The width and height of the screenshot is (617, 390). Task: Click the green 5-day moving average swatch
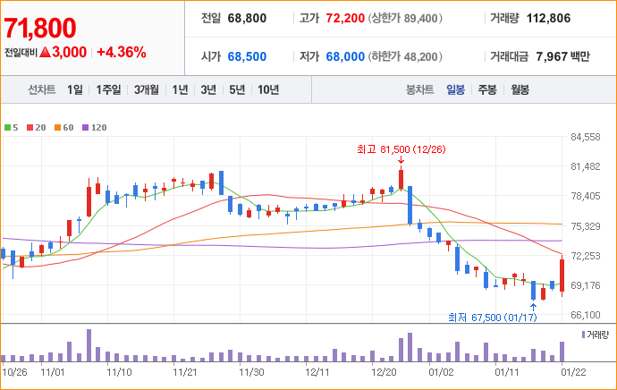tap(7, 128)
